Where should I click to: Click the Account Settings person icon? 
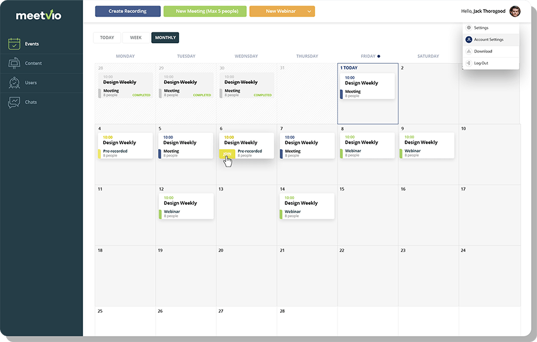point(468,39)
